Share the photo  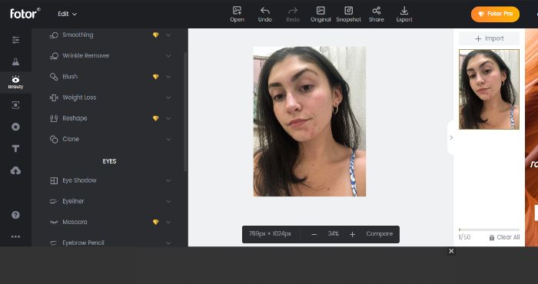(377, 15)
